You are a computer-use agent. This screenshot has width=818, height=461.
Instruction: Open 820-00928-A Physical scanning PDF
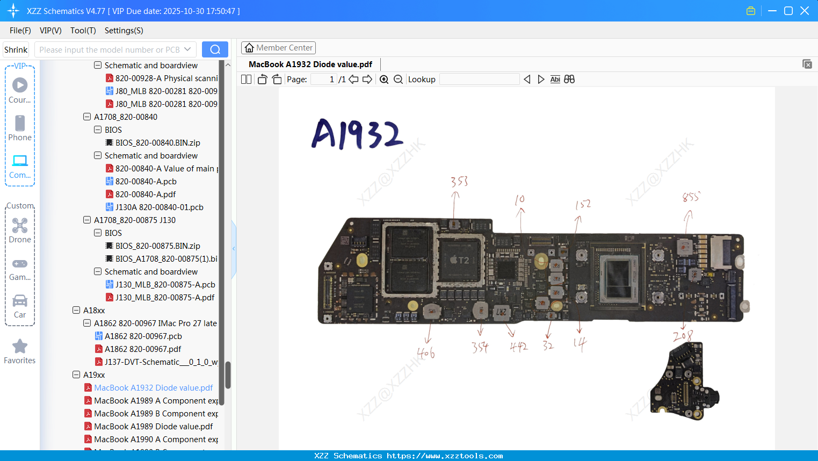coord(162,78)
